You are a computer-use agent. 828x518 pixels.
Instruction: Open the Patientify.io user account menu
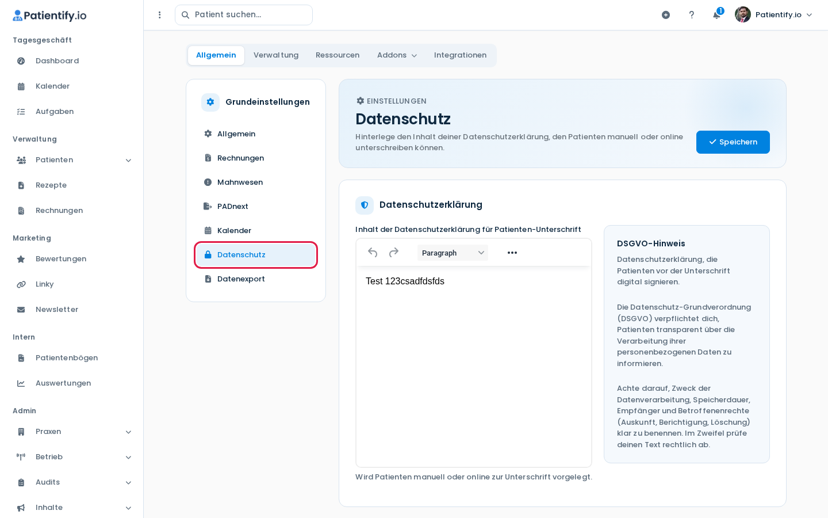click(x=774, y=15)
